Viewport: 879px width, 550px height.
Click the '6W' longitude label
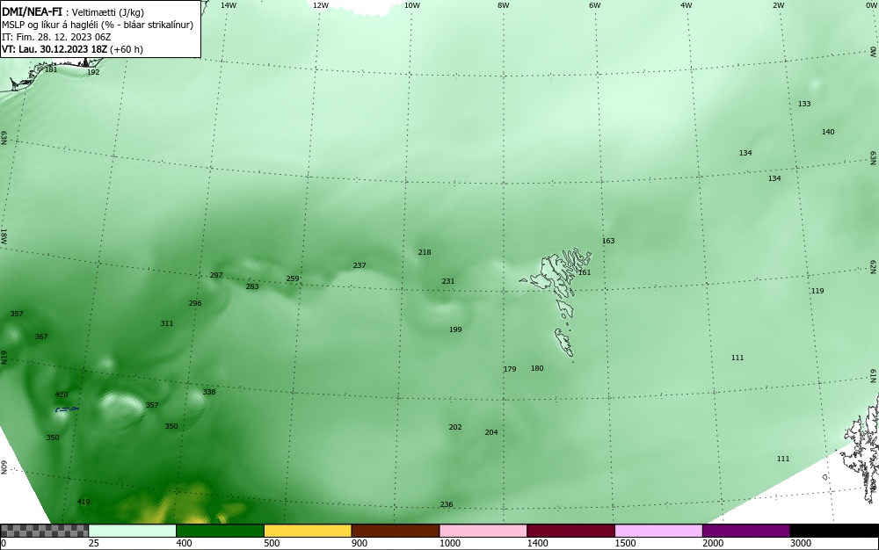595,5
